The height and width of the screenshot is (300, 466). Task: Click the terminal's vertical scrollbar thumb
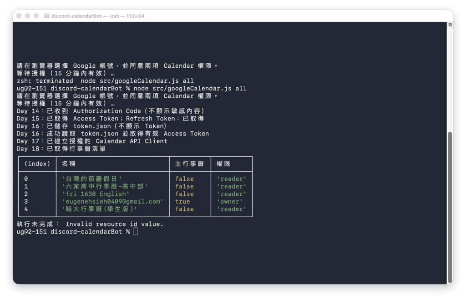click(x=450, y=207)
